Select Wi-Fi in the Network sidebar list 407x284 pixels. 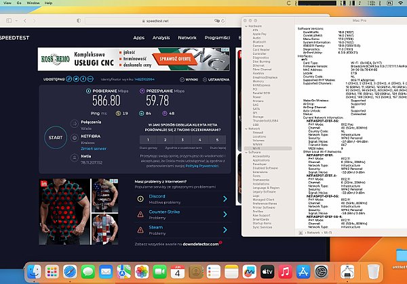click(256, 149)
